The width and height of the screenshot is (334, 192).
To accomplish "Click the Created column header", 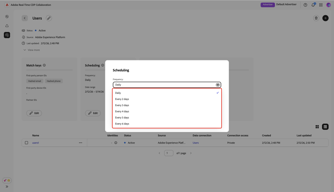I will [266, 136].
